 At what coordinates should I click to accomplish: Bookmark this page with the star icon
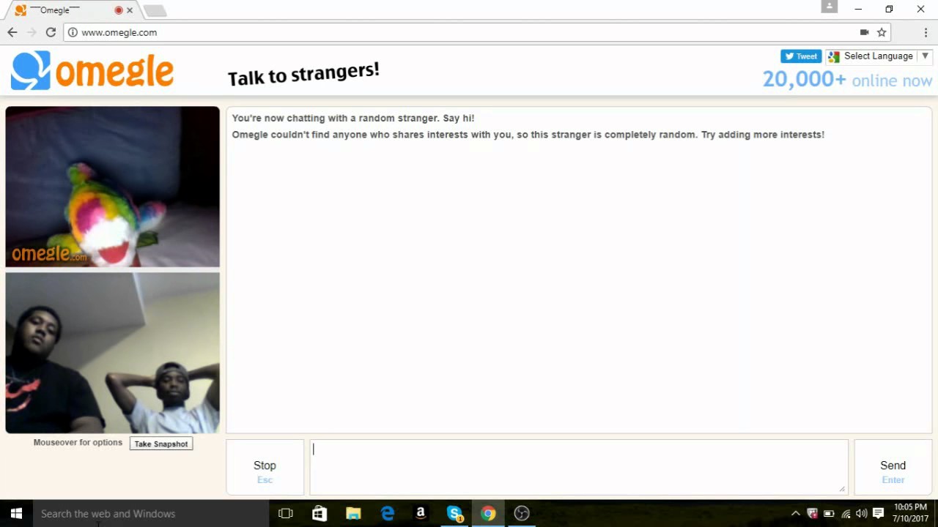(882, 32)
